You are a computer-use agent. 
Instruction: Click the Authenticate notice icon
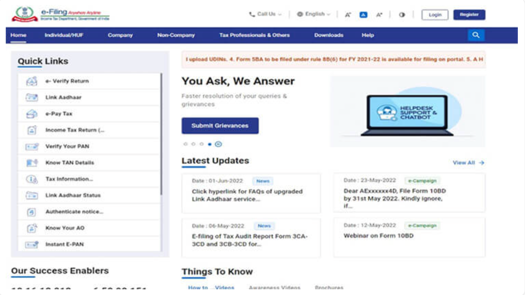point(31,212)
